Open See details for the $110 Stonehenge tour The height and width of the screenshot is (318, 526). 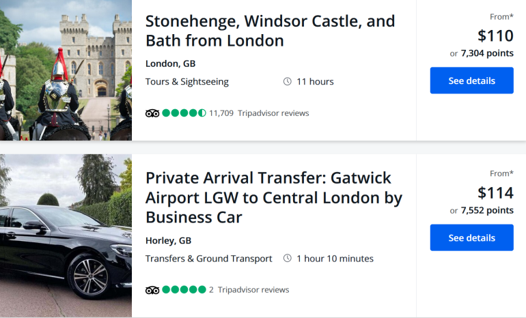(x=471, y=81)
